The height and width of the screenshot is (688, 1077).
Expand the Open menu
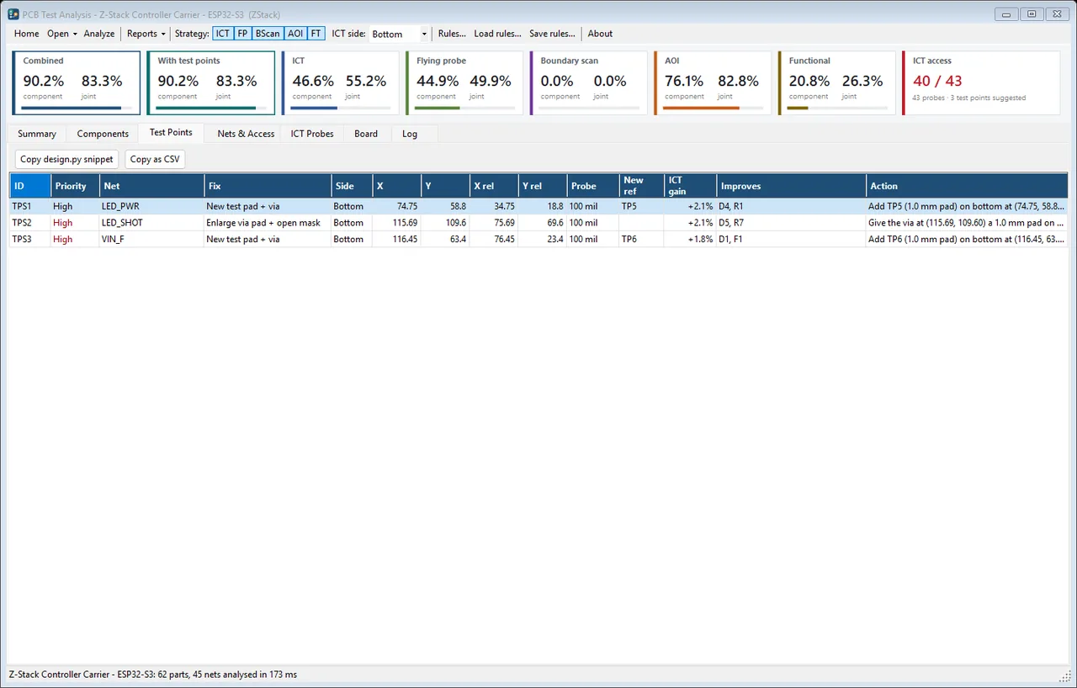(61, 34)
